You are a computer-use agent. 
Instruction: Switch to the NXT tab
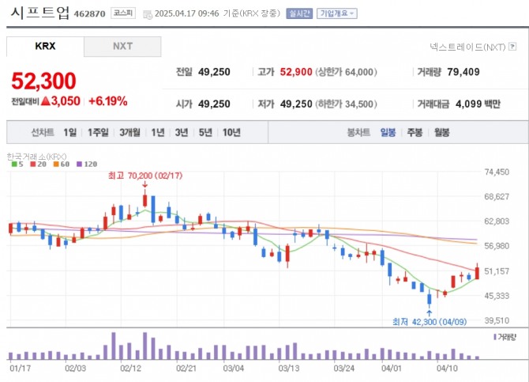tap(122, 47)
